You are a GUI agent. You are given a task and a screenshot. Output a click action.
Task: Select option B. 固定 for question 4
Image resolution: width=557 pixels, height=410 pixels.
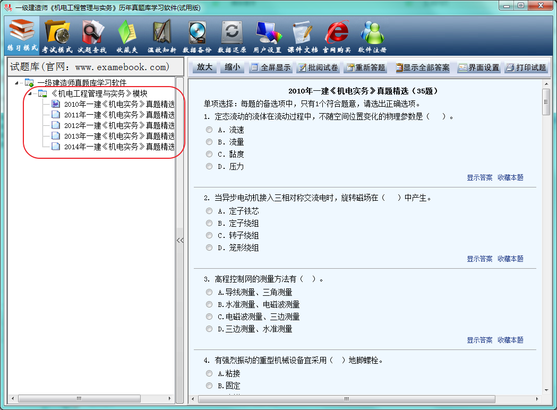pos(209,386)
